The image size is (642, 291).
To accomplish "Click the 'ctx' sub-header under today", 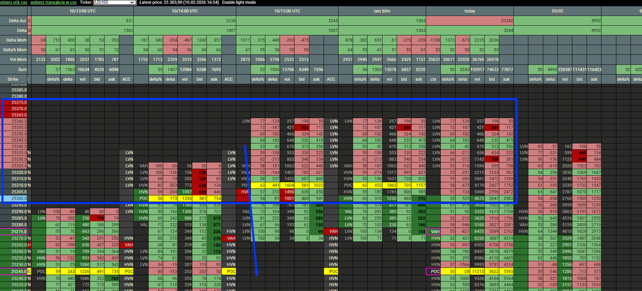I will (434, 79).
